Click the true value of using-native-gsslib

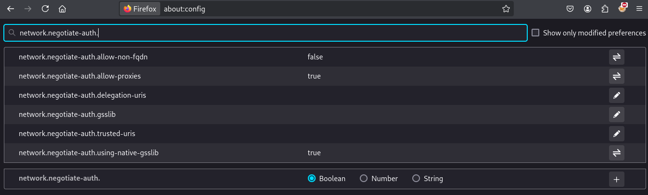click(x=314, y=153)
